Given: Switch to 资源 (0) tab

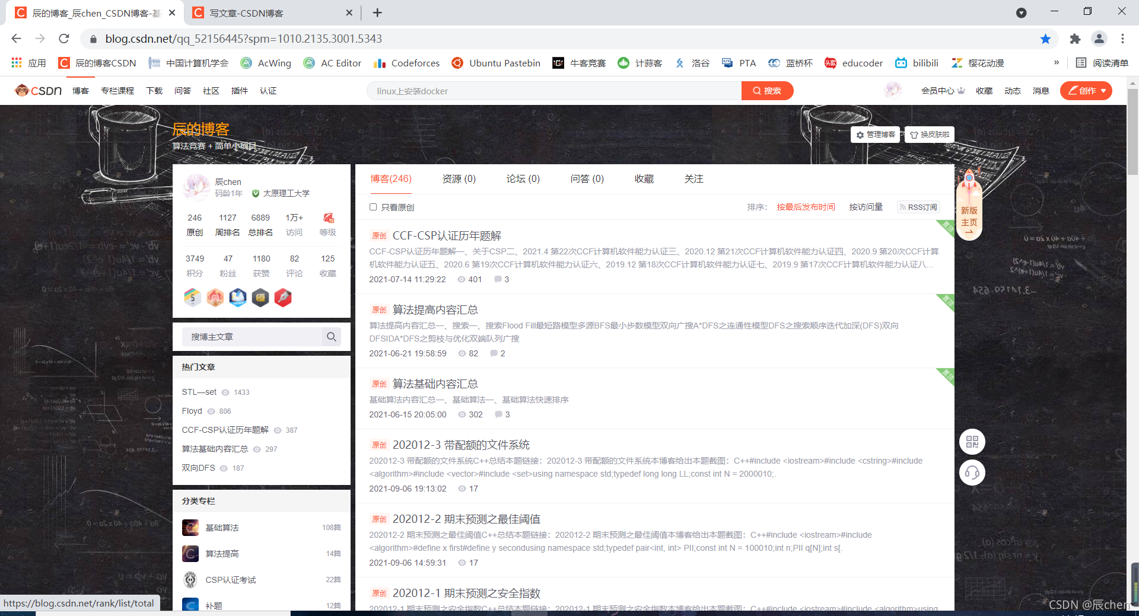Looking at the screenshot, I should click(459, 179).
